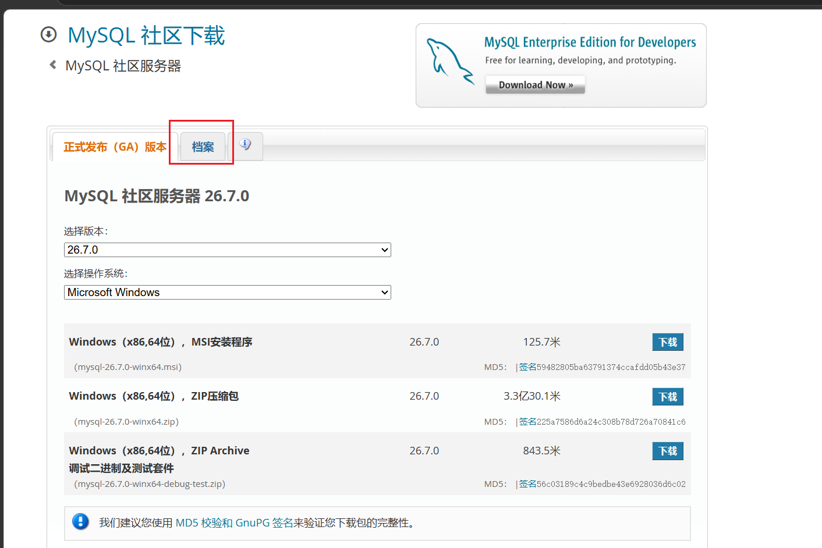Click the 3.3亿30.1米 size value
This screenshot has width=822, height=548.
(x=532, y=396)
